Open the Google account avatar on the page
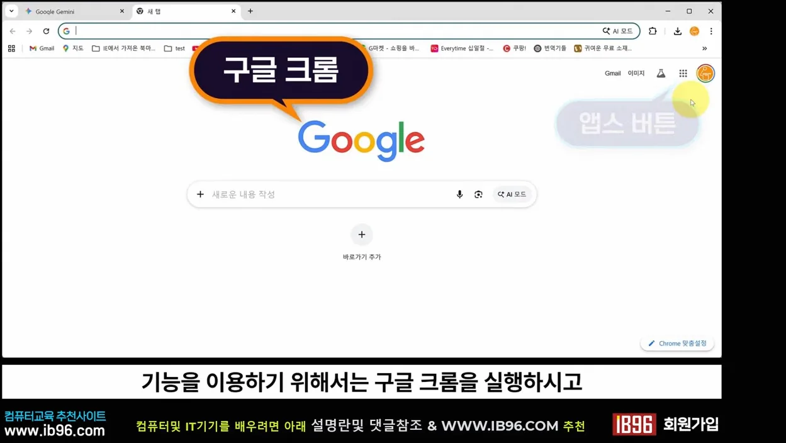Viewport: 786px width, 443px height. click(x=705, y=74)
